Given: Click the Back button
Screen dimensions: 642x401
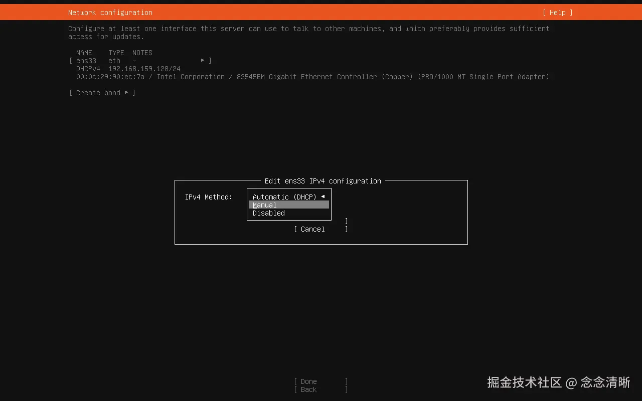Looking at the screenshot, I should coord(307,389).
